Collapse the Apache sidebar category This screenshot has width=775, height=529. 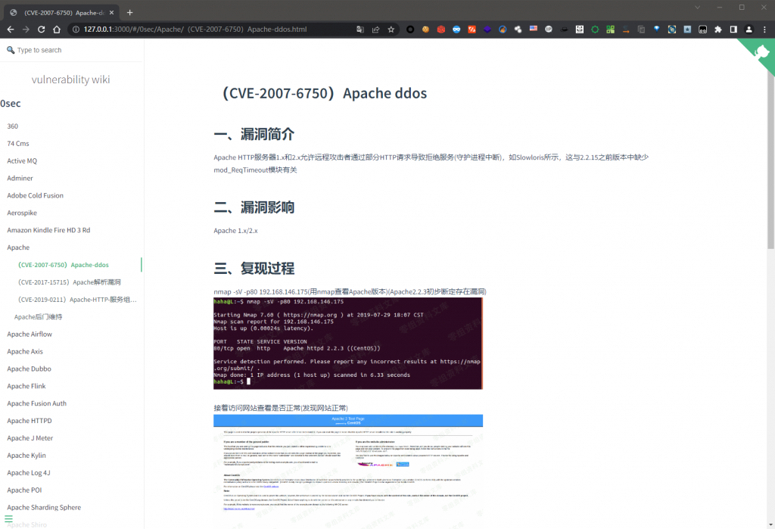click(x=18, y=247)
